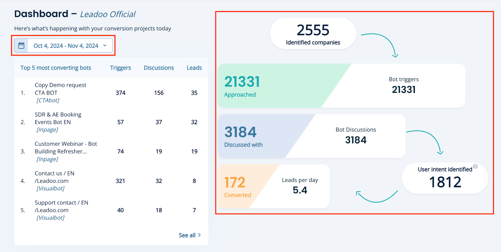
Task: Click the date range chevron arrow
Action: pyautogui.click(x=105, y=46)
